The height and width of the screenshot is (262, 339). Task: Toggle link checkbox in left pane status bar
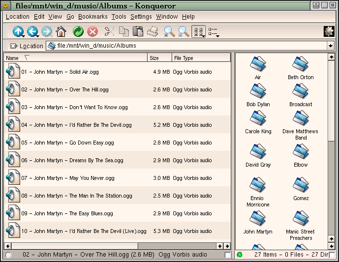(228, 255)
